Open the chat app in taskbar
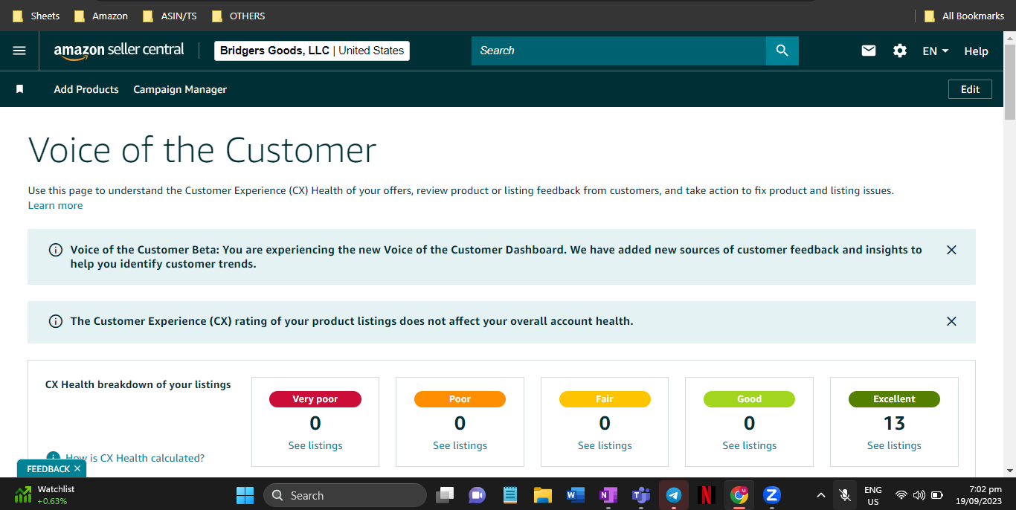This screenshot has height=510, width=1016. click(x=477, y=495)
